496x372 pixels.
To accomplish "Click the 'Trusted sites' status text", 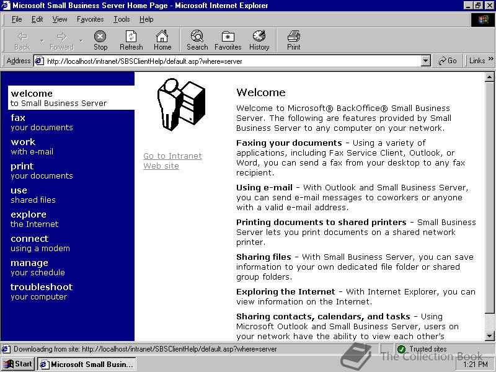I will pyautogui.click(x=428, y=349).
